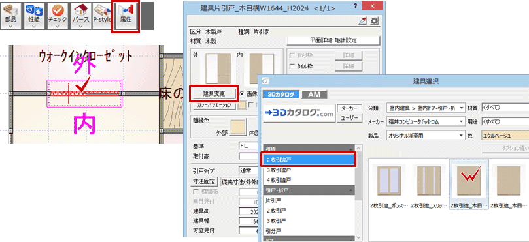Image resolution: width=529 pixels, height=242 pixels.
Task: Switch to the 3Dカタログ tab
Action: pos(281,95)
